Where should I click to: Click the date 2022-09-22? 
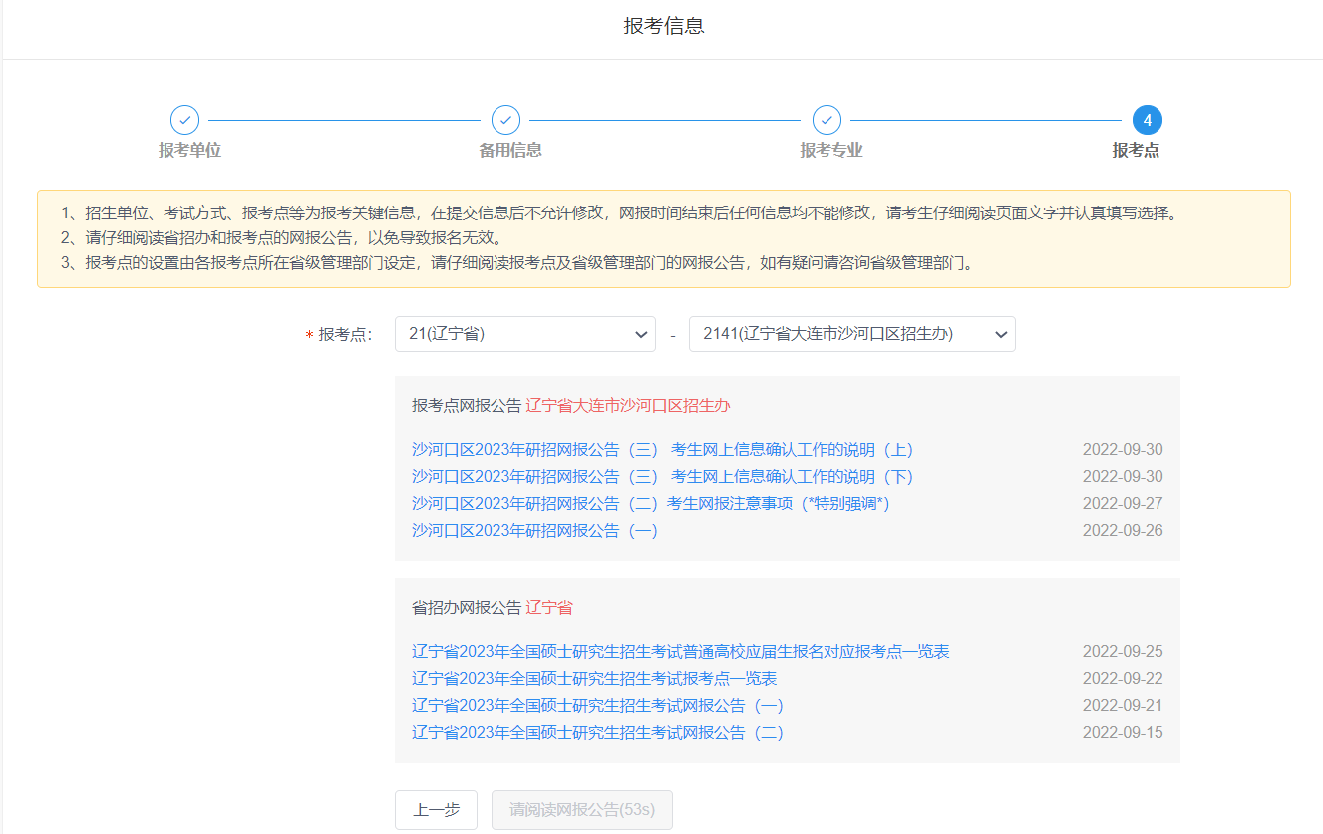tap(1123, 679)
